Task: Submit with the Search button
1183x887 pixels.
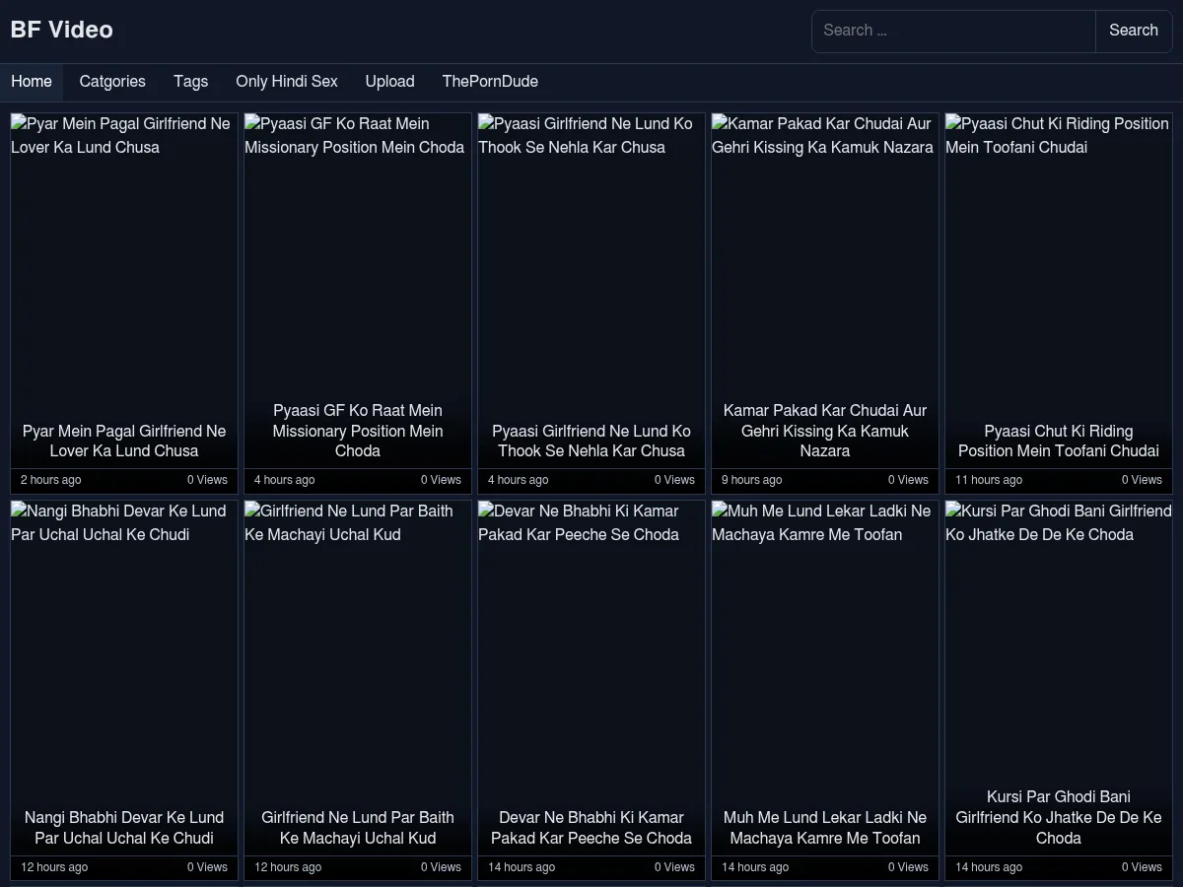Action: [1134, 31]
